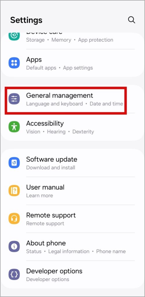Select Remote support label
This screenshot has width=145, height=297.
(51, 215)
